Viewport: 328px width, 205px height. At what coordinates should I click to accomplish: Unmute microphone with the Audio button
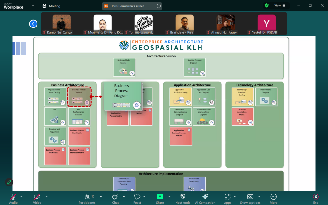[13, 197]
